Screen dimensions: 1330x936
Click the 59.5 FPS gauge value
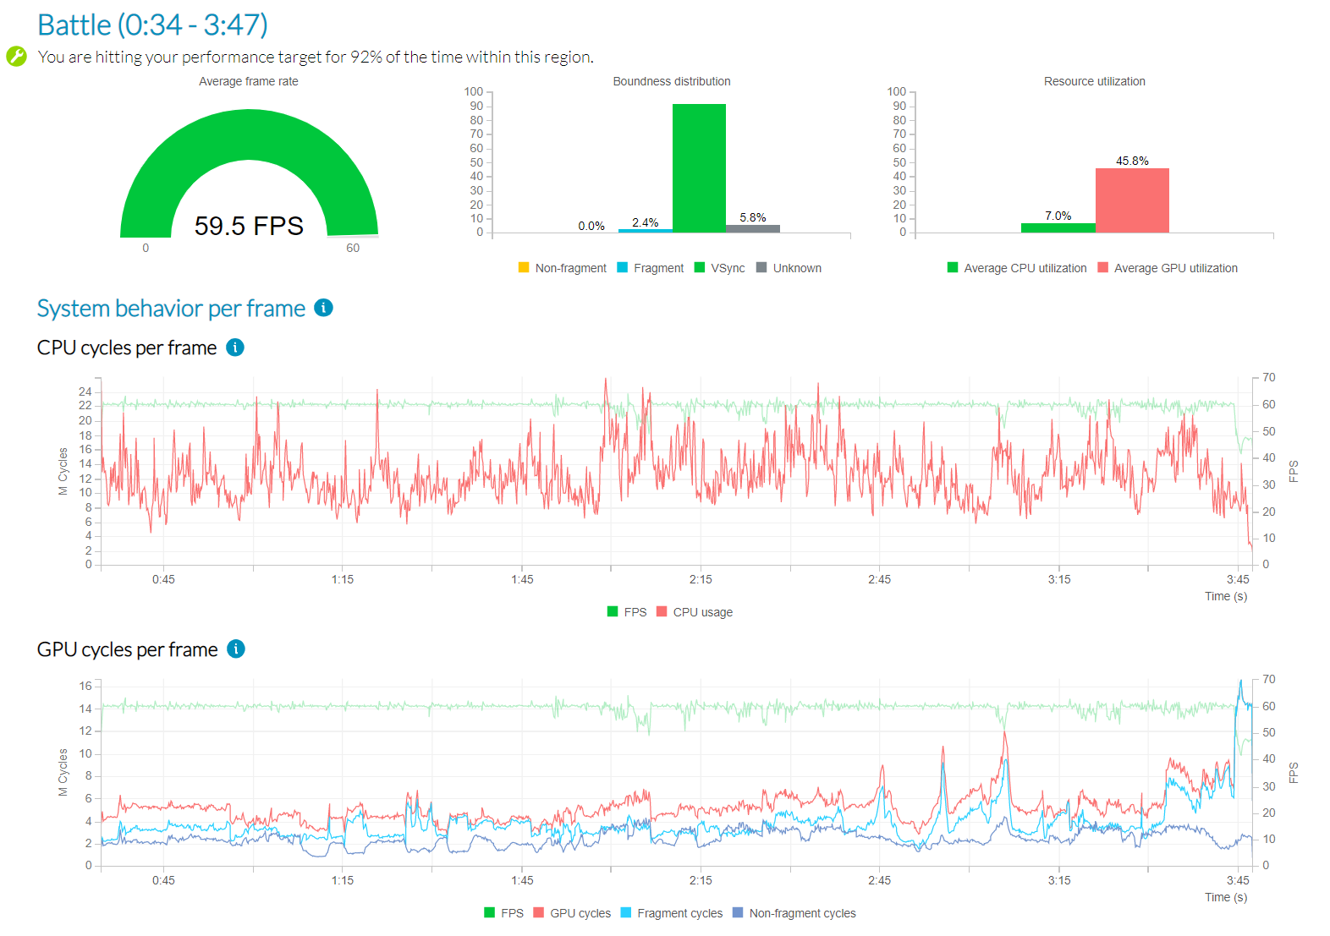249,226
